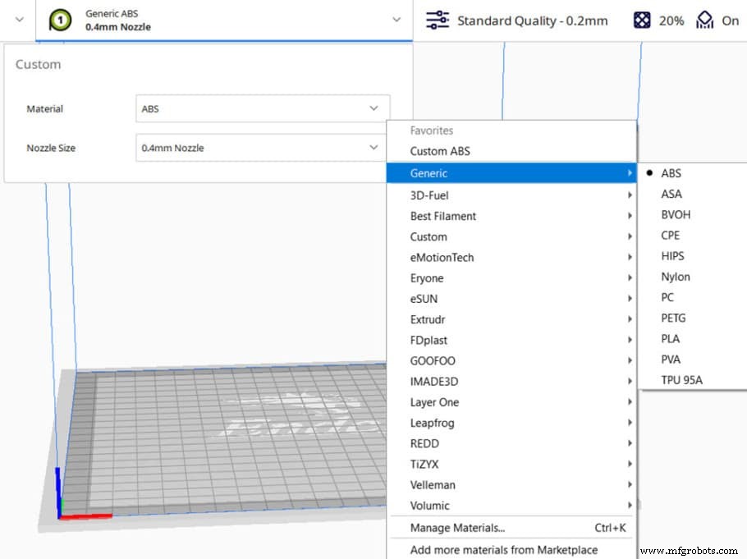
Task: Expand the printer configuration dropdown chevron
Action: tap(396, 21)
